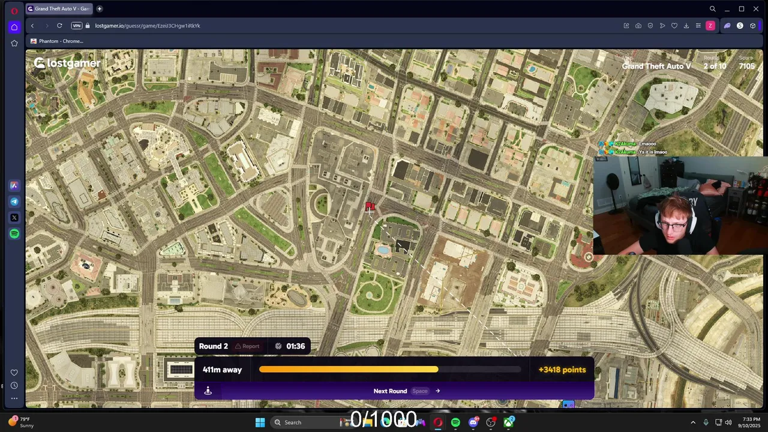Open the Opera main menu logo
The height and width of the screenshot is (432, 768).
pos(14,11)
